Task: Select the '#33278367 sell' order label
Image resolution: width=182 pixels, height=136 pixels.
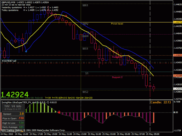Action: click(9, 61)
